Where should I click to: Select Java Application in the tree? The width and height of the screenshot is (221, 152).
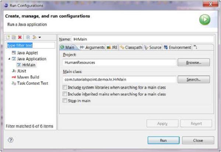32,59
